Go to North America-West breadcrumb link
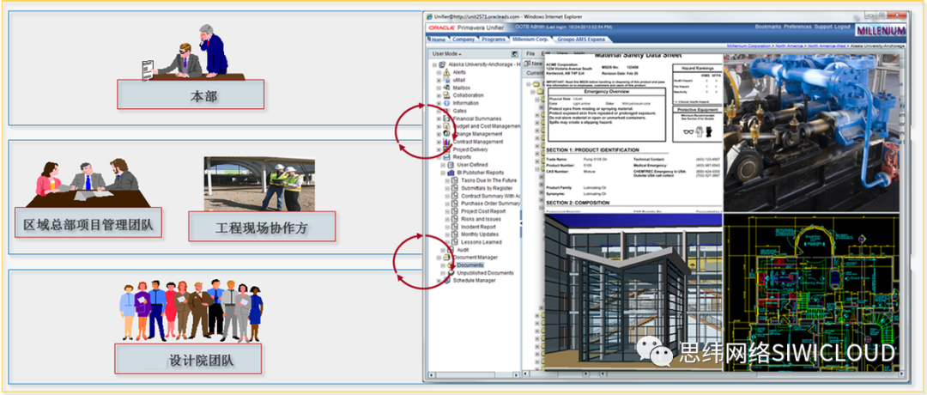927x395 pixels. point(827,46)
